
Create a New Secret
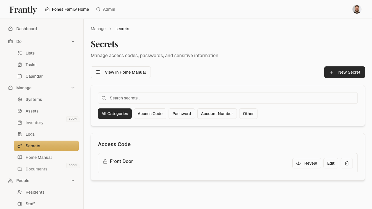[x=345, y=72]
